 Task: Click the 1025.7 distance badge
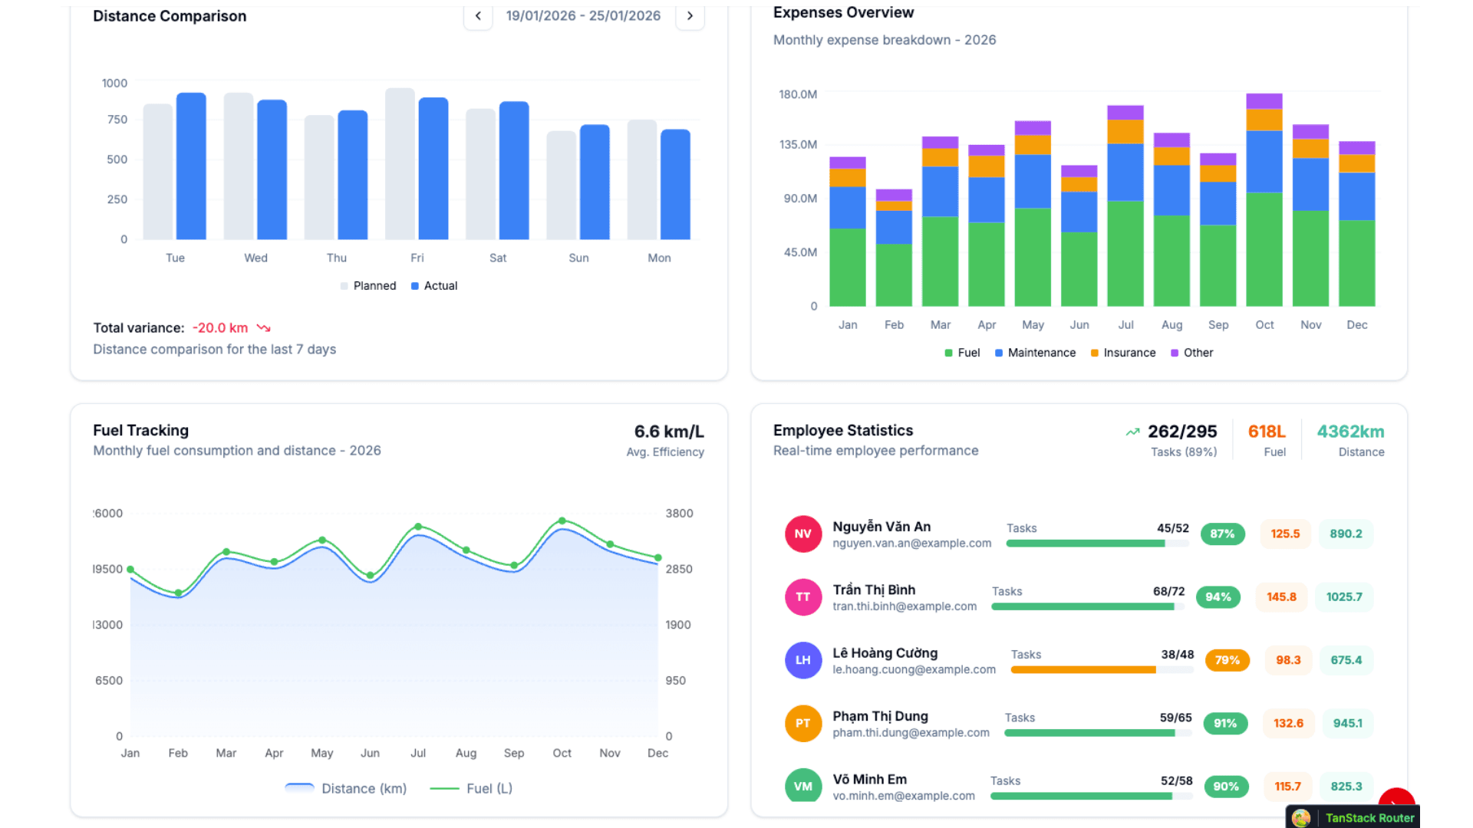(1344, 597)
